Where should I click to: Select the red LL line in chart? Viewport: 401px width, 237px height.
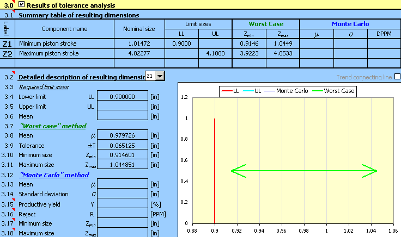215,171
